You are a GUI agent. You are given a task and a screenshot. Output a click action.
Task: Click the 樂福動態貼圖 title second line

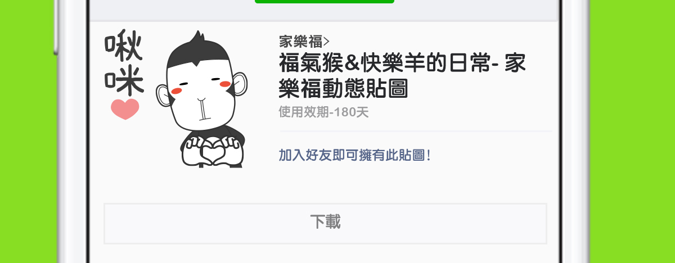(x=344, y=89)
